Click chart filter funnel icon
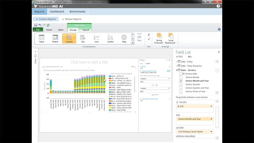 (x=132, y=66)
